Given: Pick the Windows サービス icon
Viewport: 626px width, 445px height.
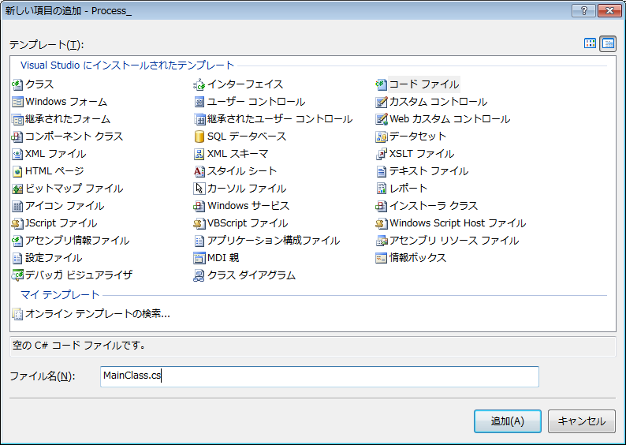Looking at the screenshot, I should (x=199, y=206).
